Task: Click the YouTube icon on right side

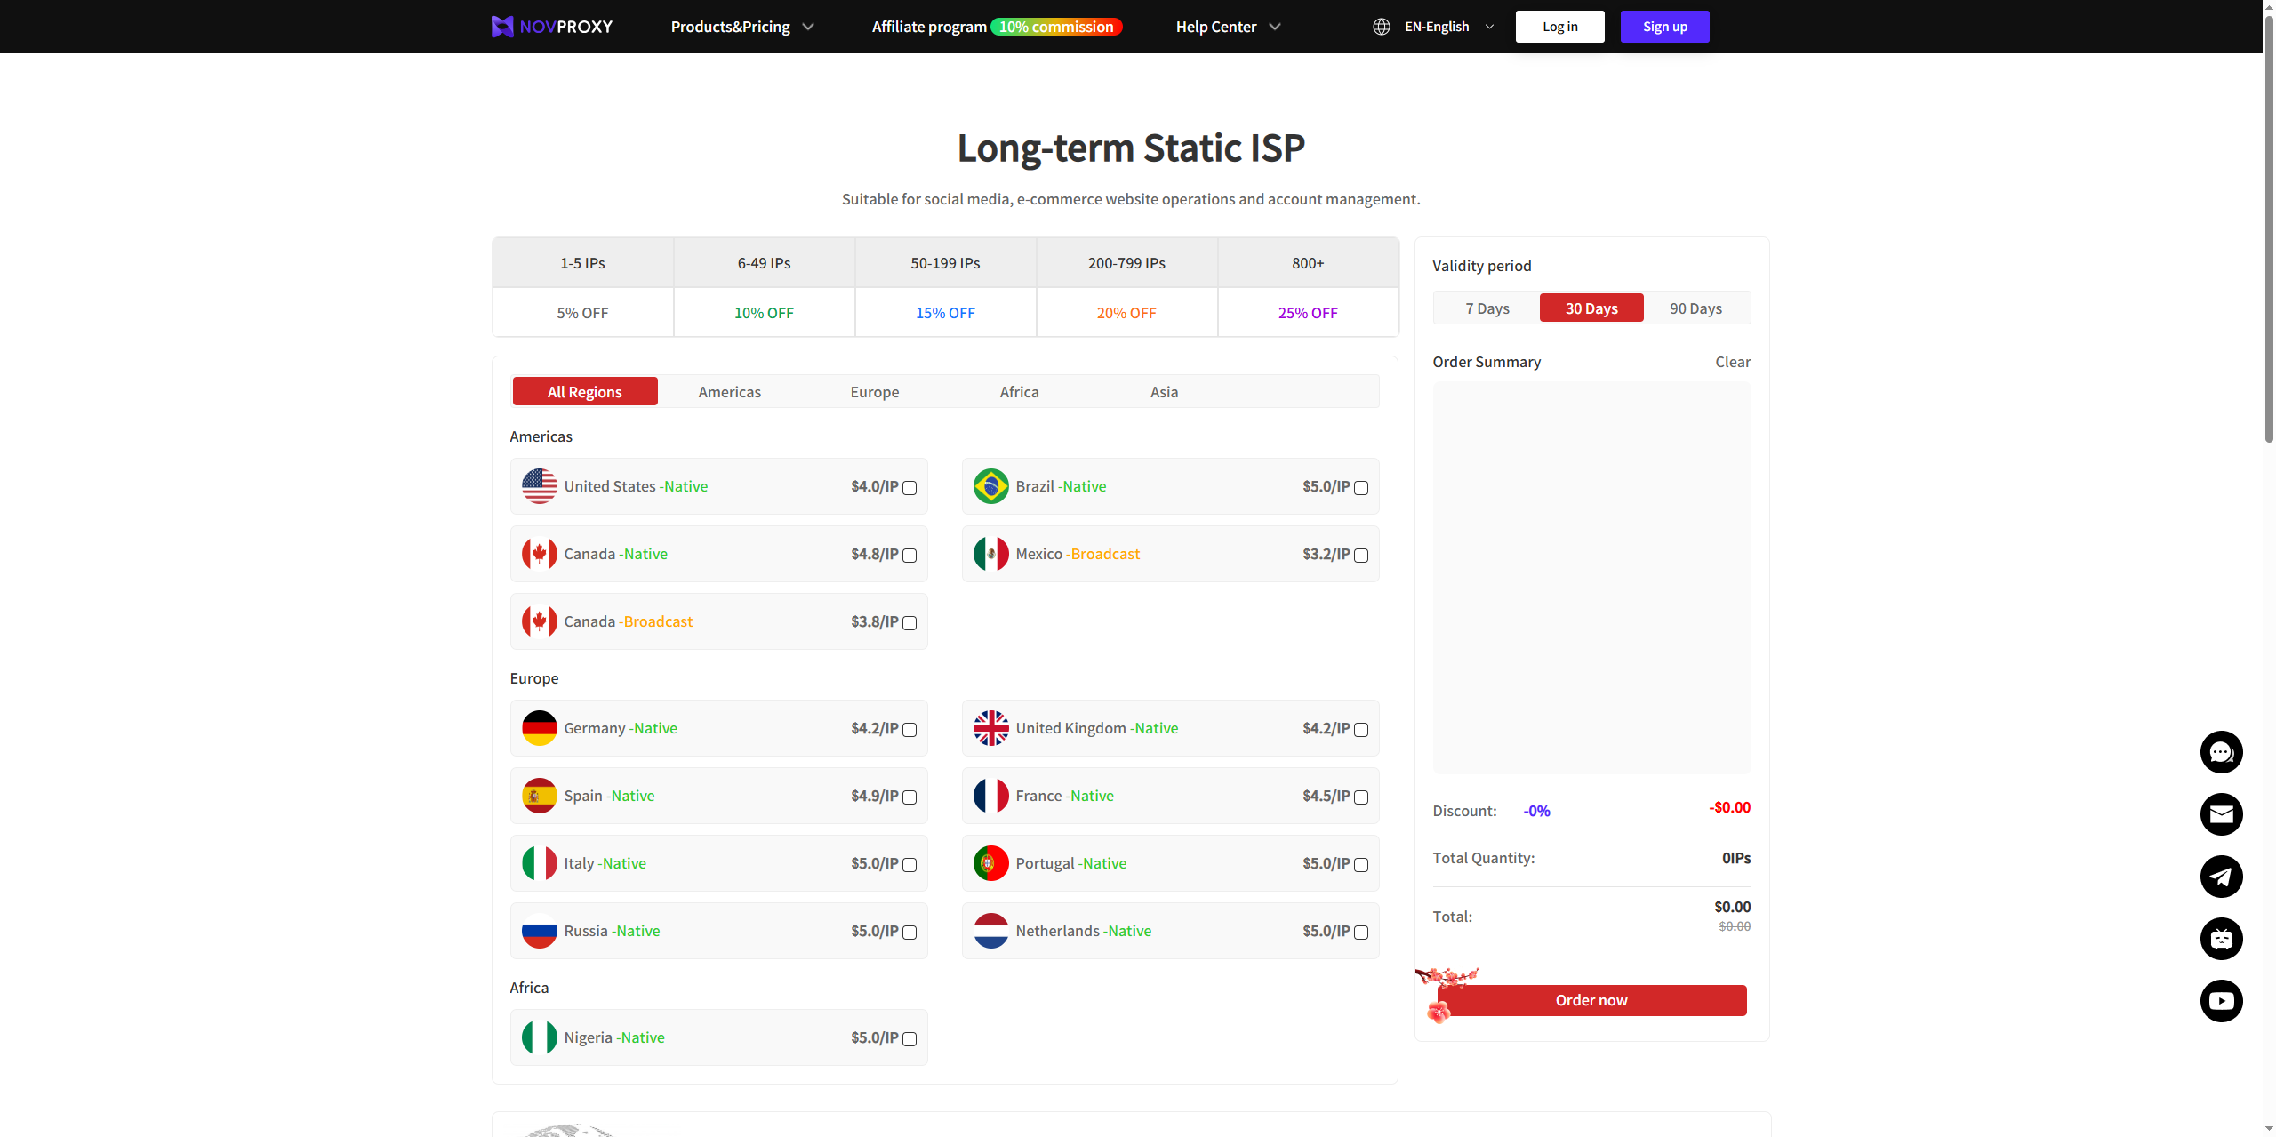Action: (x=2221, y=1001)
